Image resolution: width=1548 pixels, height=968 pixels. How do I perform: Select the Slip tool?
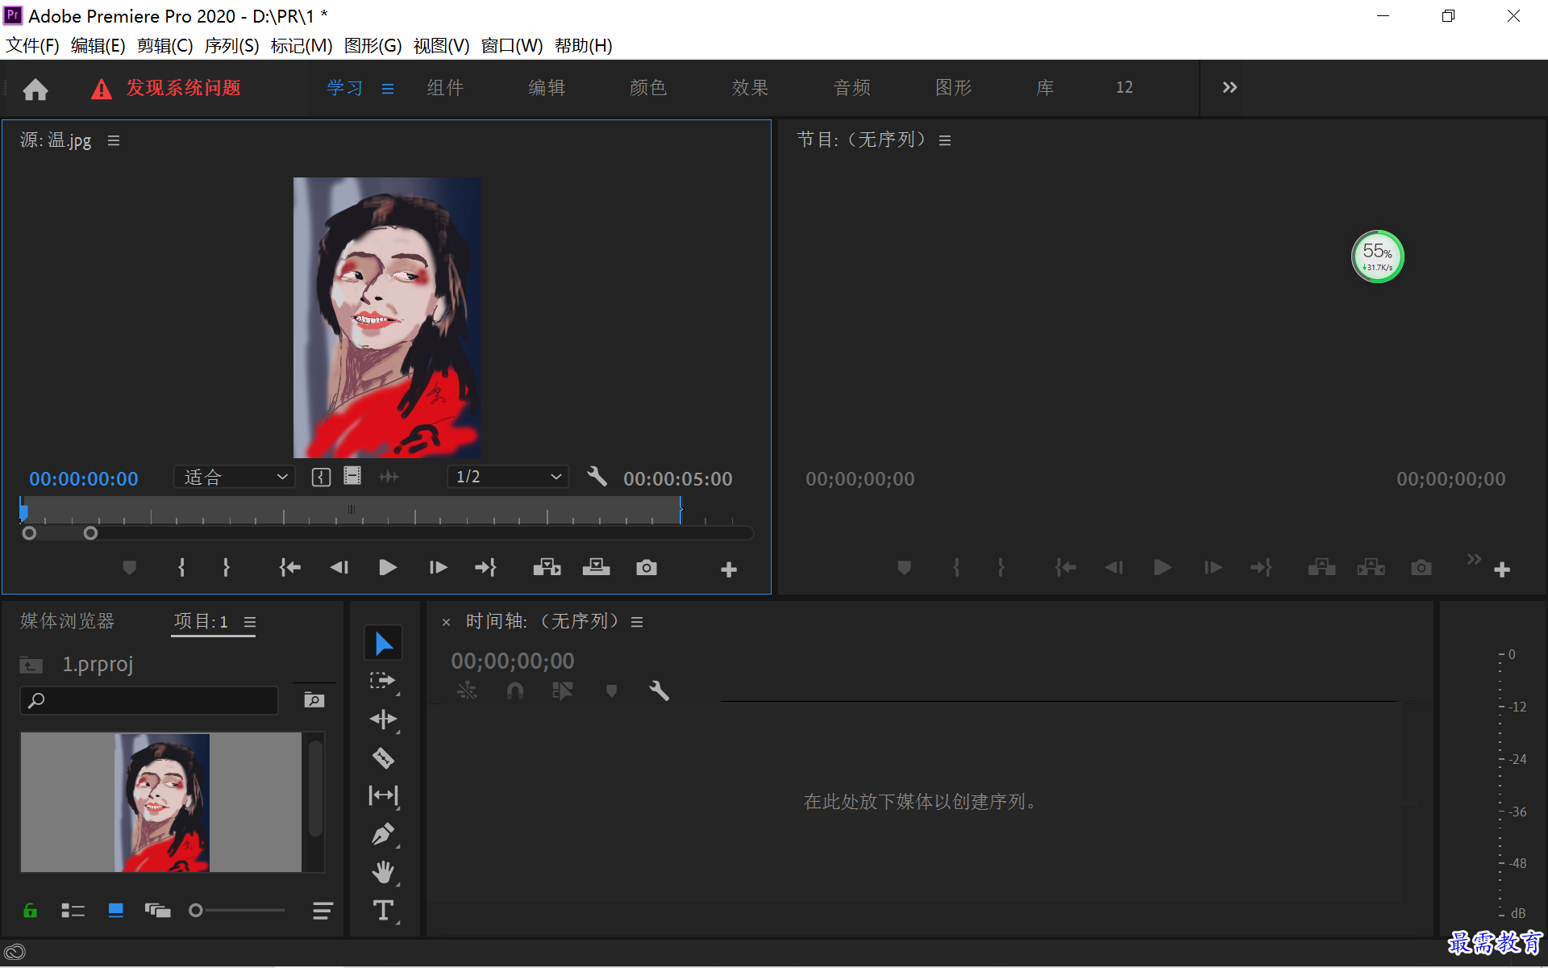pos(384,795)
